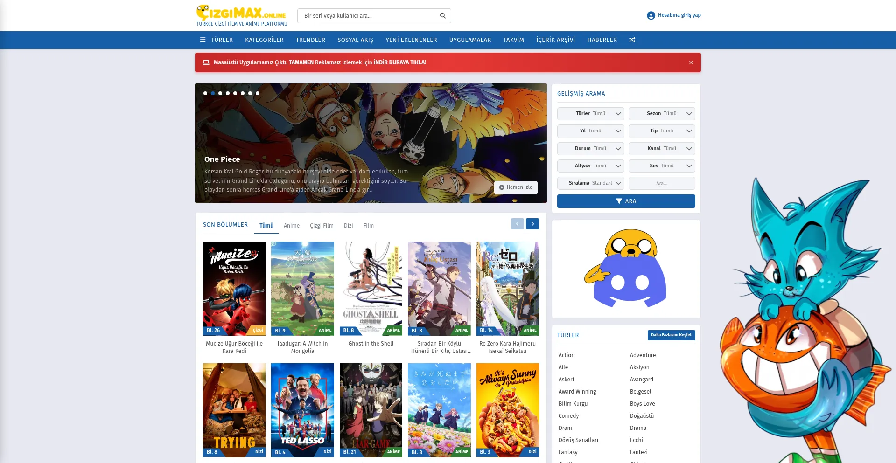Open Mucize Uğur Böceği poster
The width and height of the screenshot is (896, 463).
234,289
